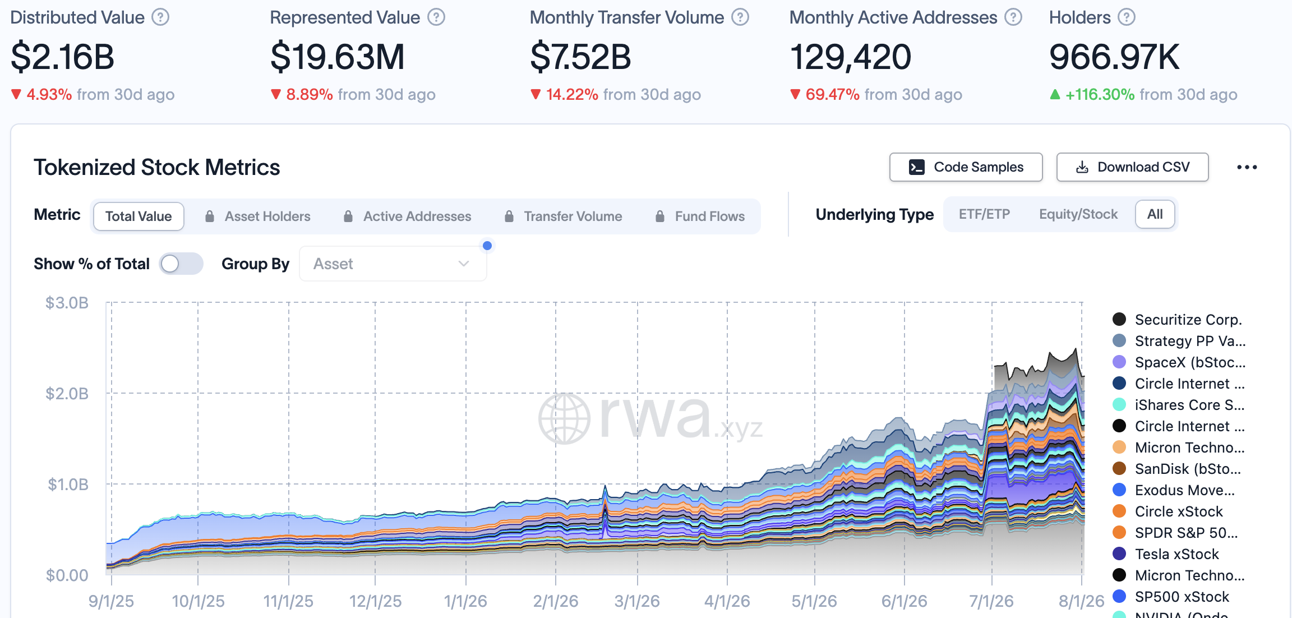This screenshot has width=1292, height=618.
Task: Open Holders help tooltip icon
Action: click(x=1127, y=17)
